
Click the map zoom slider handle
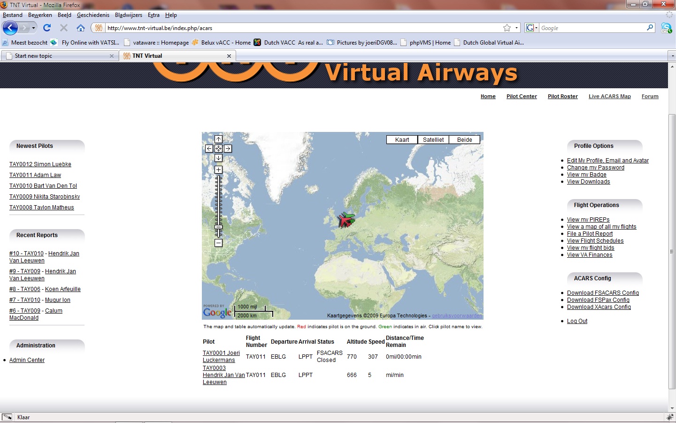click(218, 228)
